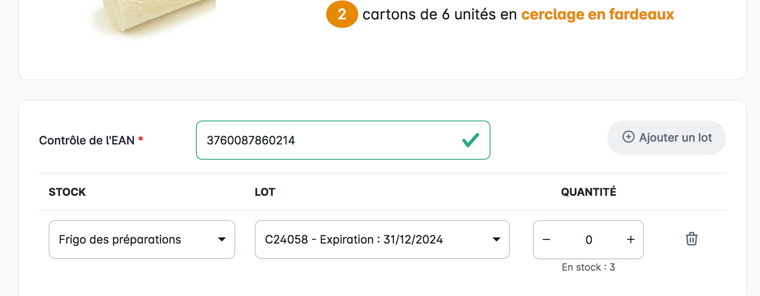Click the orange badge showing 2
760x296 pixels.
pyautogui.click(x=342, y=15)
